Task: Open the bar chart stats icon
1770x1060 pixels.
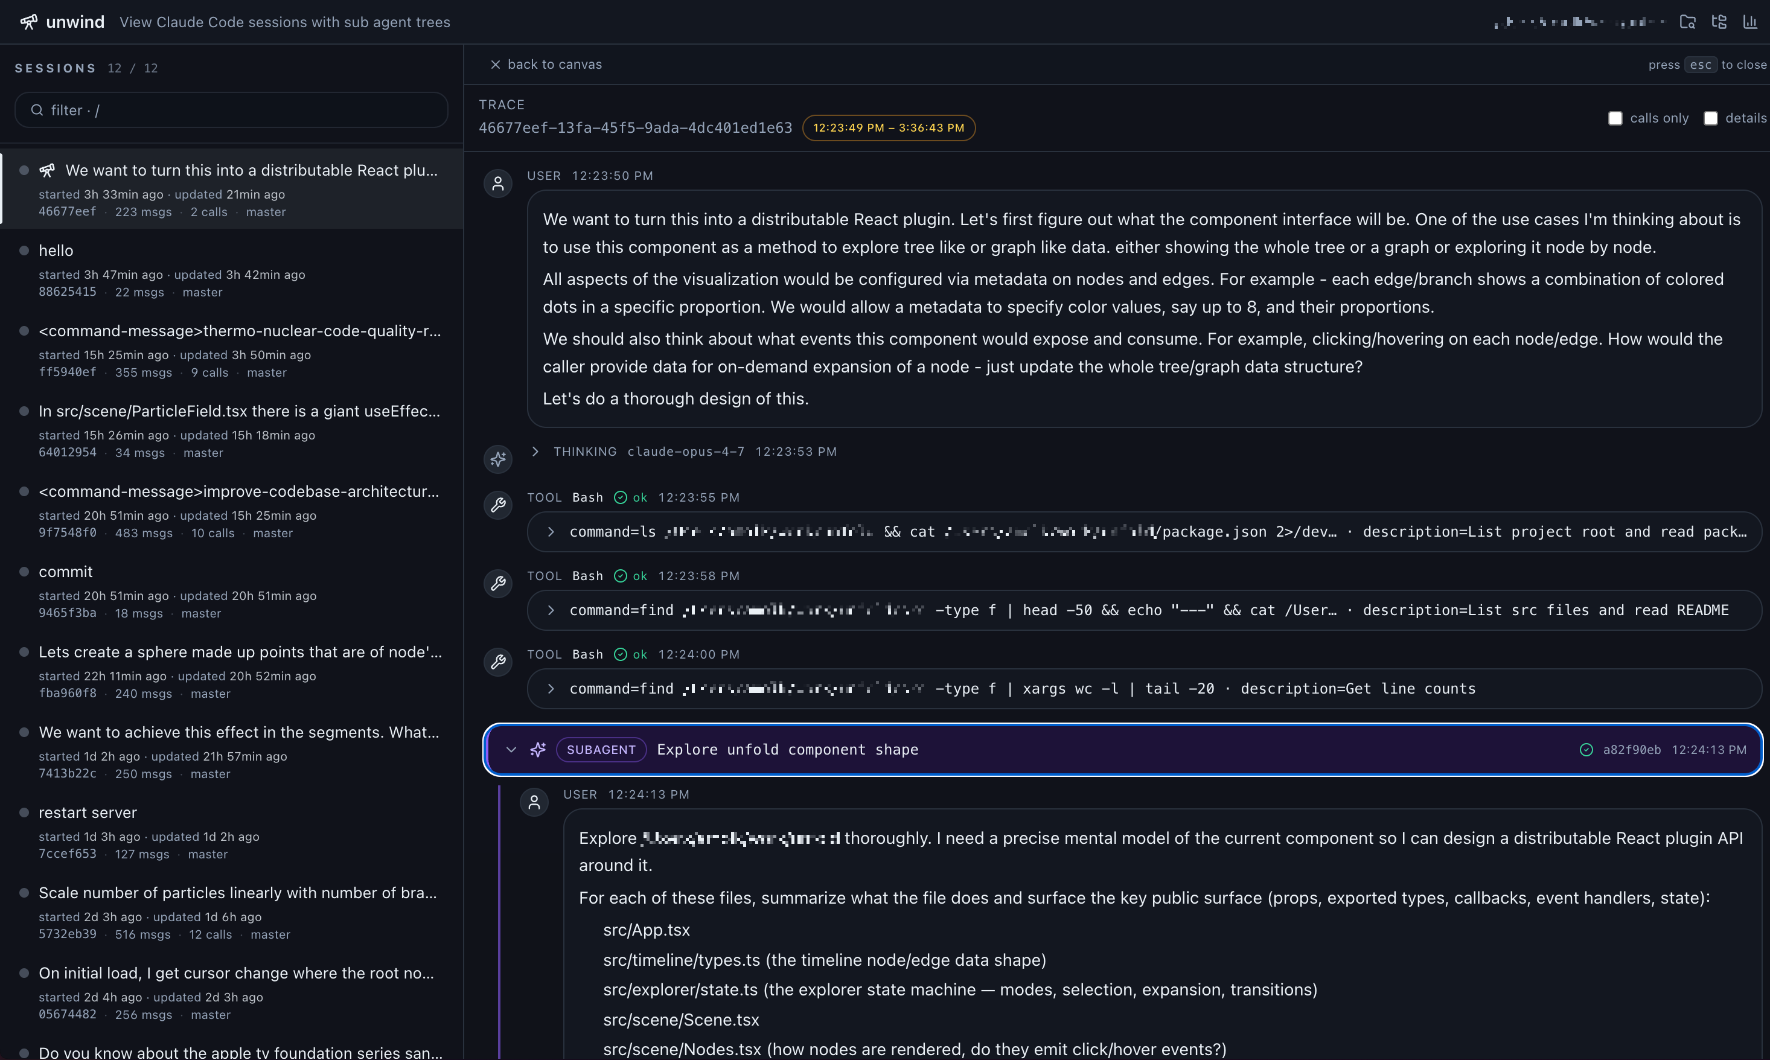Action: 1750,22
